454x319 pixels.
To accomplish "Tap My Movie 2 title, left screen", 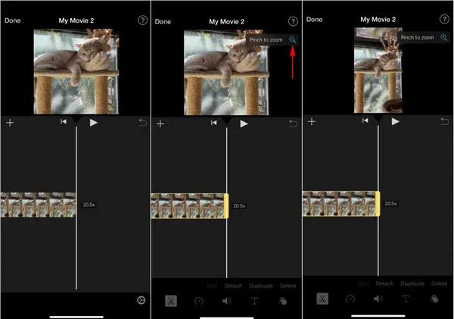I will pos(76,20).
